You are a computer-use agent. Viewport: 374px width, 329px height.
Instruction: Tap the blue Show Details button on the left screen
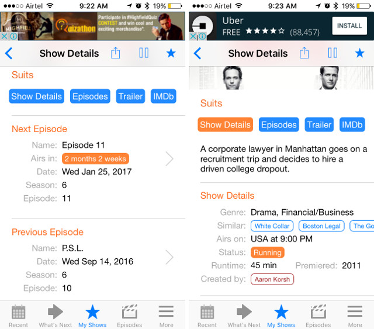pyautogui.click(x=36, y=96)
